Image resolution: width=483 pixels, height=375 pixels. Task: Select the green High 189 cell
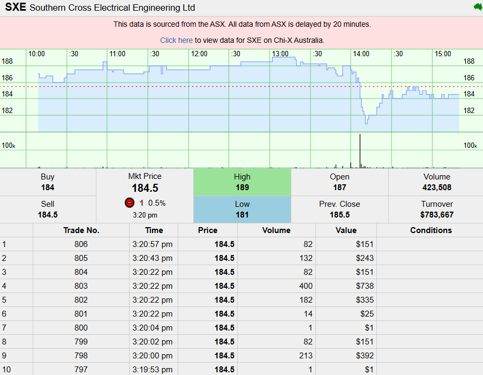coord(242,182)
